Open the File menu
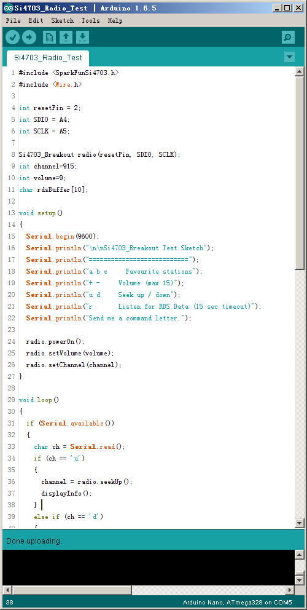The image size is (307, 610). 14,21
